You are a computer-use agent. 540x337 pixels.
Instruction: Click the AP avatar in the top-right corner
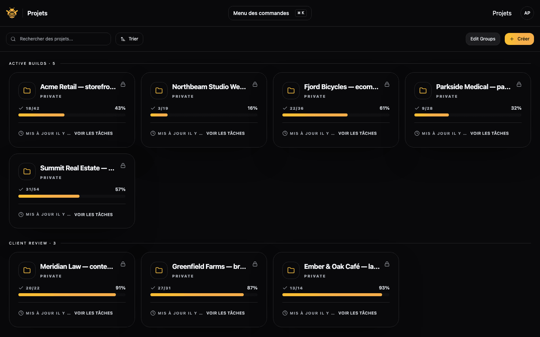527,13
